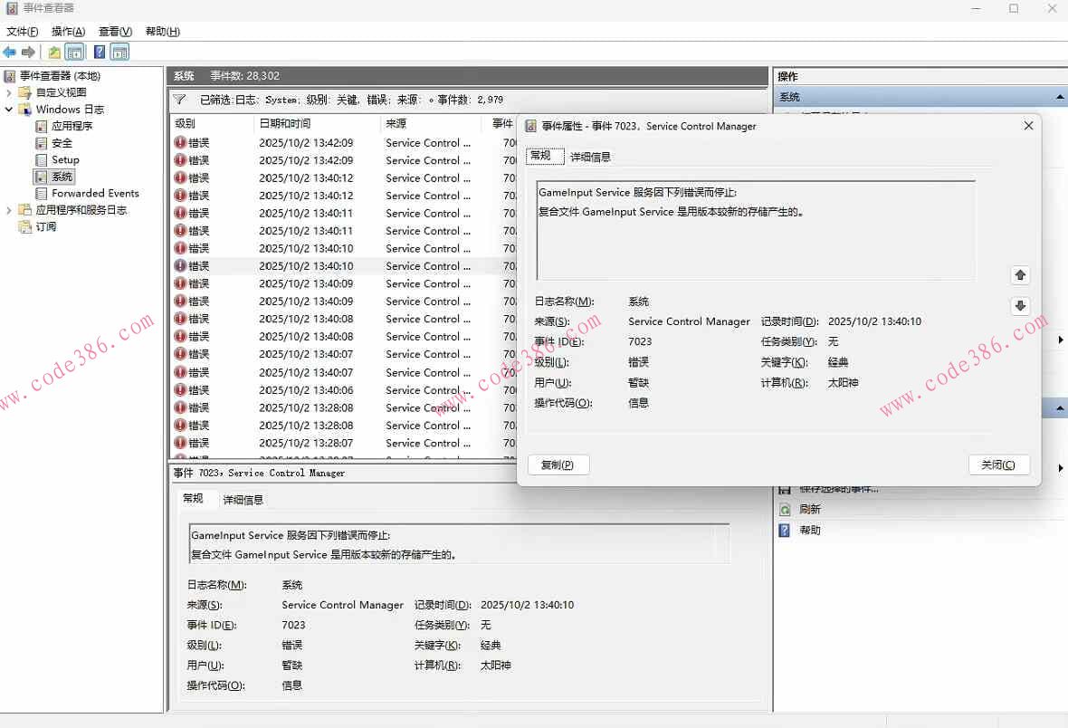Click the 操作 header of the actions pane
This screenshot has width=1068, height=728.
click(x=788, y=76)
